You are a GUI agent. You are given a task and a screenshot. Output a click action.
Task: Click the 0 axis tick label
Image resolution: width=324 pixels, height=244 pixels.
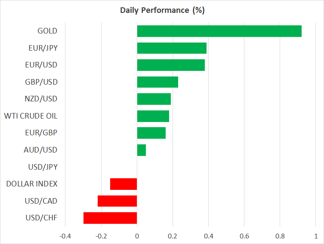point(137,236)
